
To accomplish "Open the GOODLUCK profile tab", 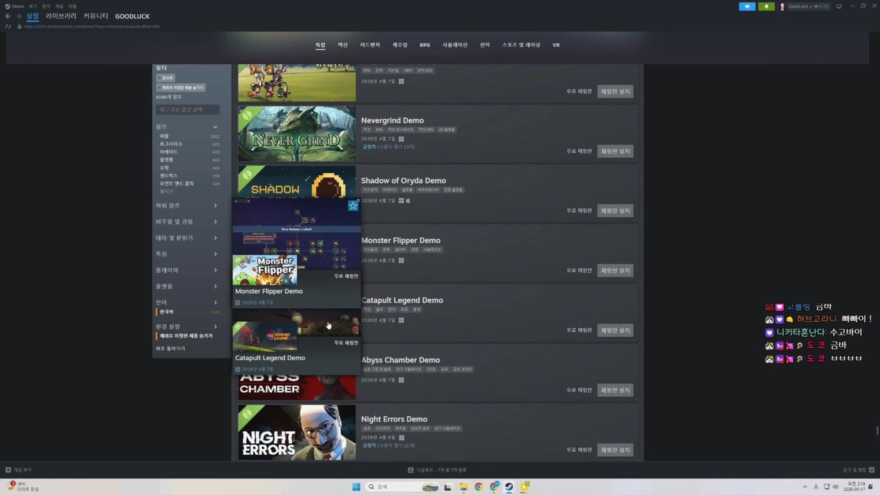I will [132, 16].
